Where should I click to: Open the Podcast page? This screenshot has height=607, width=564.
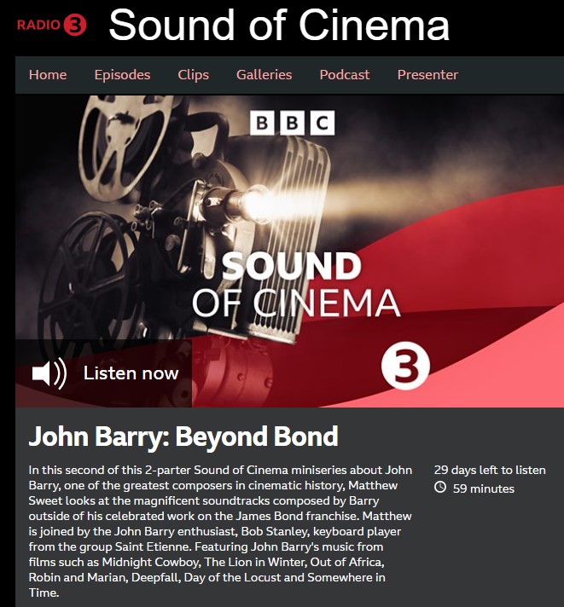345,75
